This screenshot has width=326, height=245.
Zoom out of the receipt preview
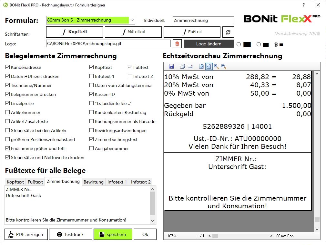(x=224, y=66)
